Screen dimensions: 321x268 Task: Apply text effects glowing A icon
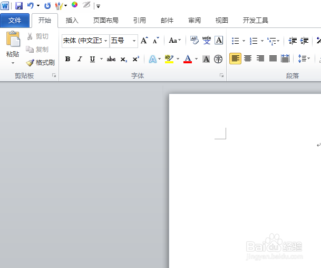tap(152, 59)
